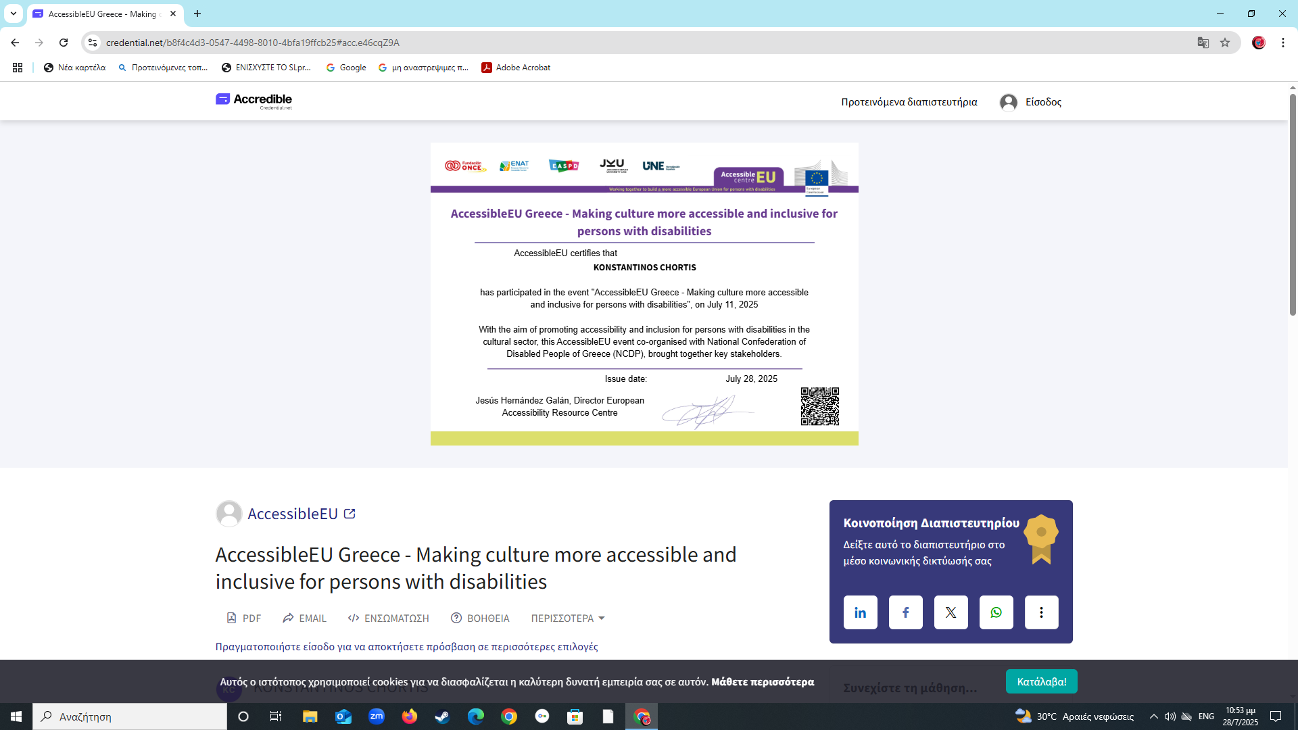Open File Explorer from taskbar
Image resolution: width=1298 pixels, height=730 pixels.
[310, 716]
